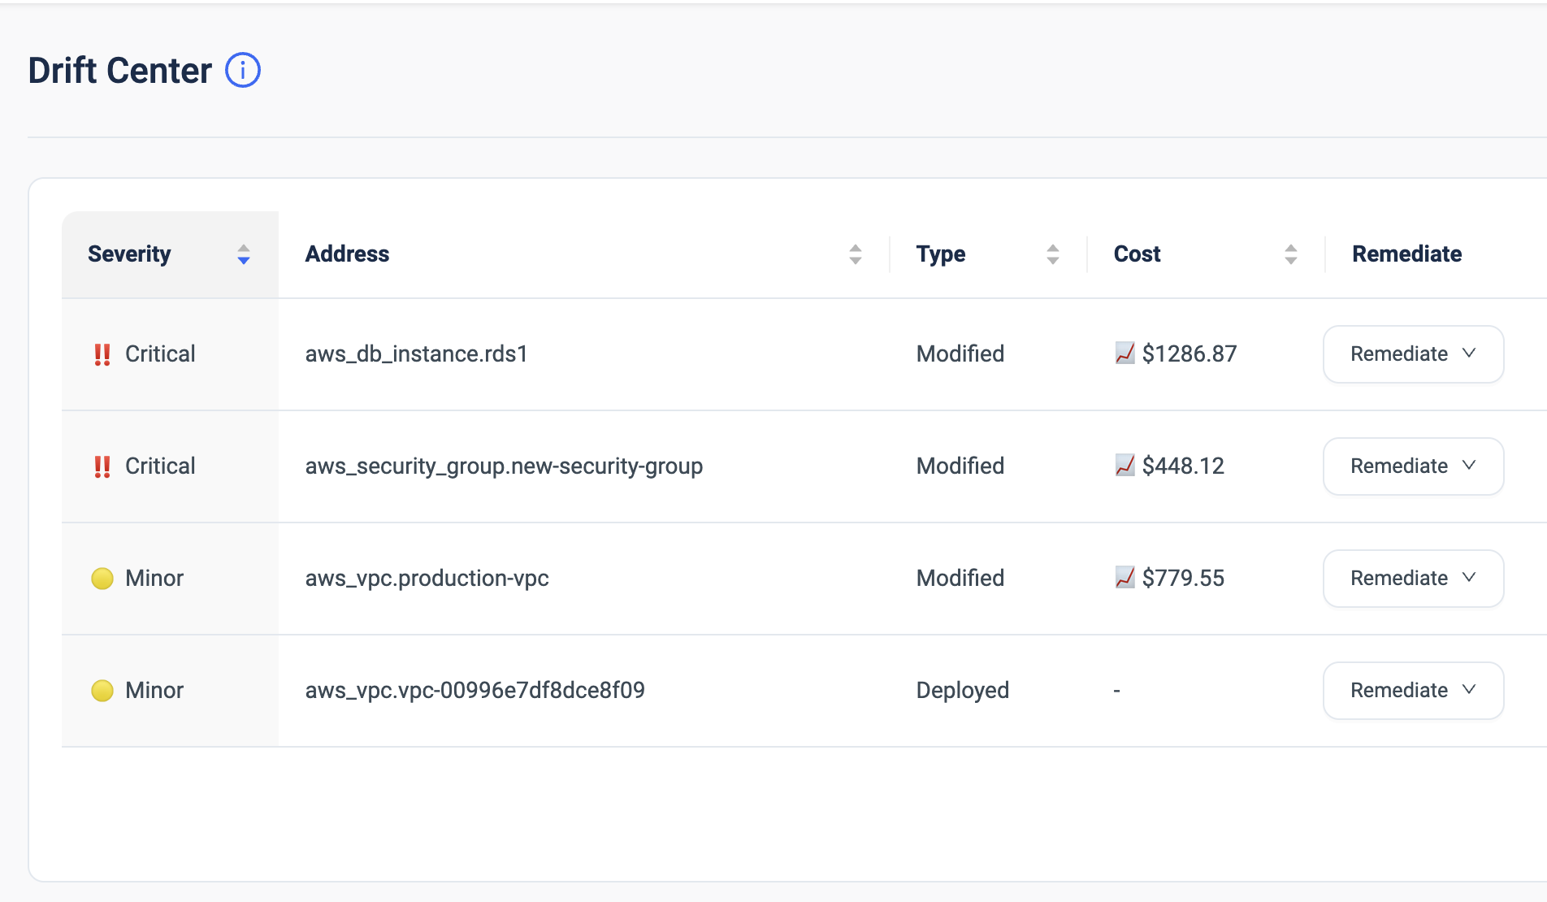Click the Deployed type cell
This screenshot has height=902, width=1547.
(962, 691)
